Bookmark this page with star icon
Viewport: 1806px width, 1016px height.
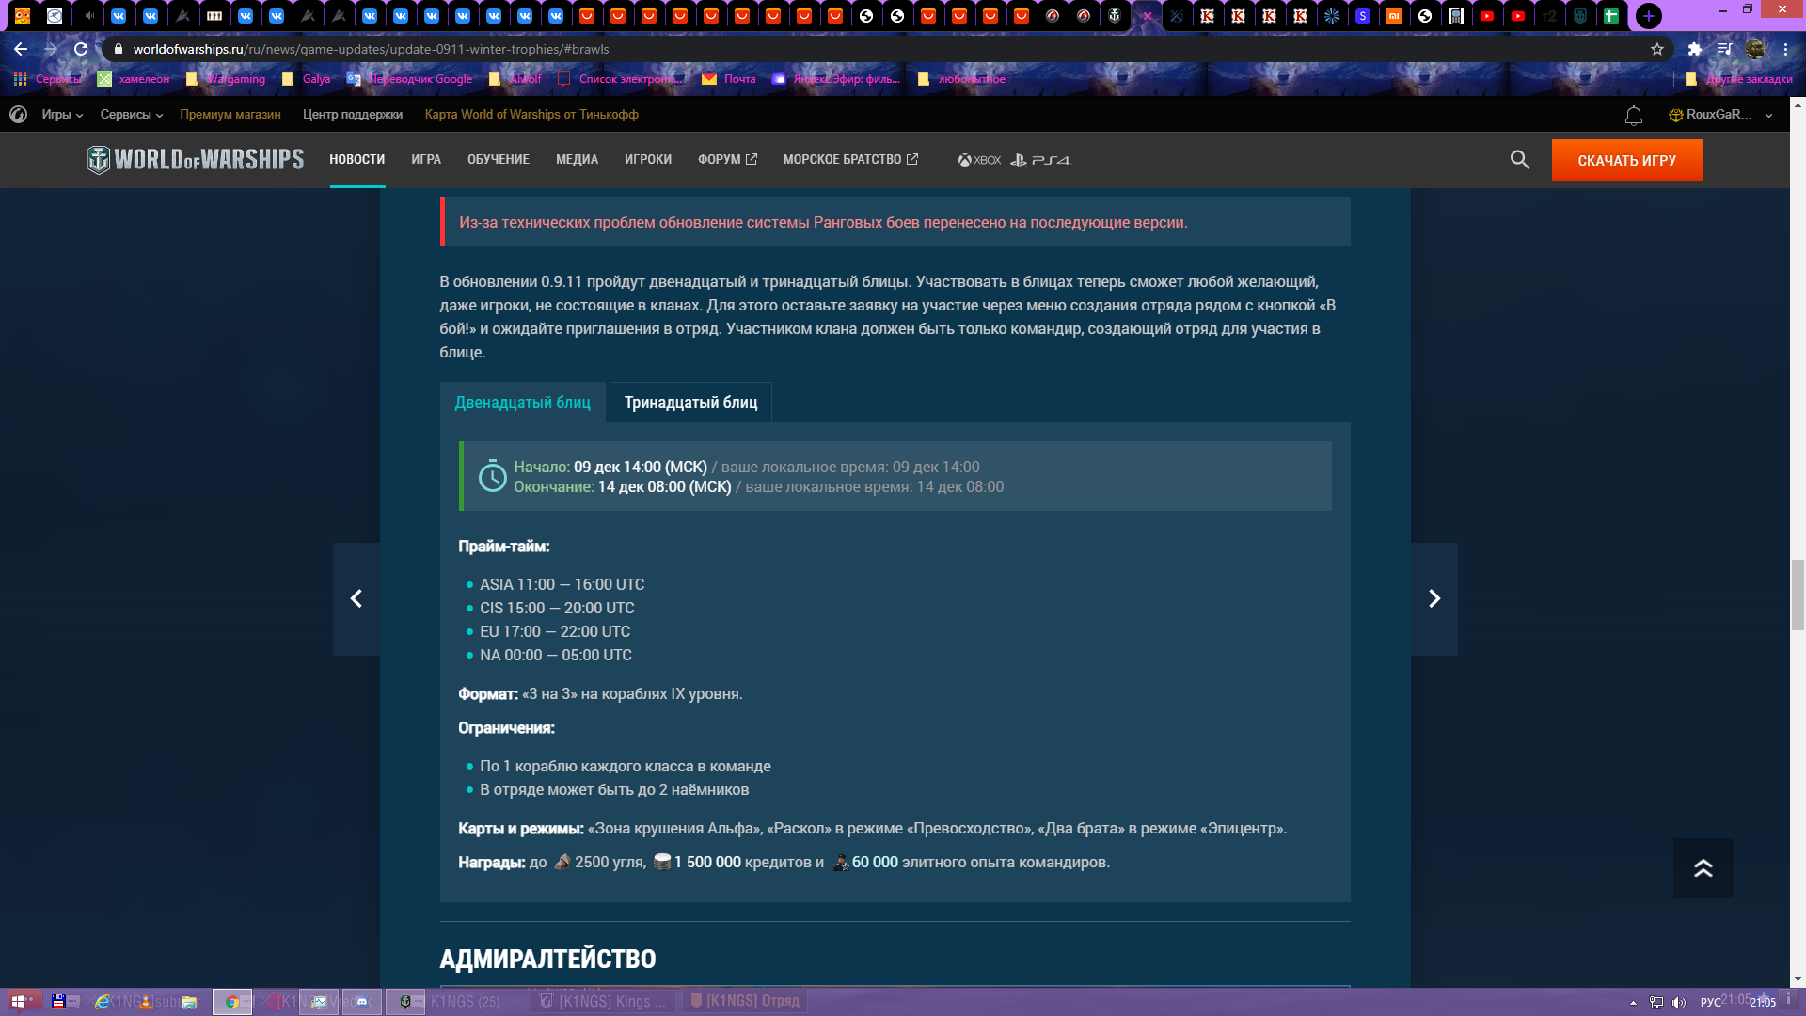click(1657, 49)
